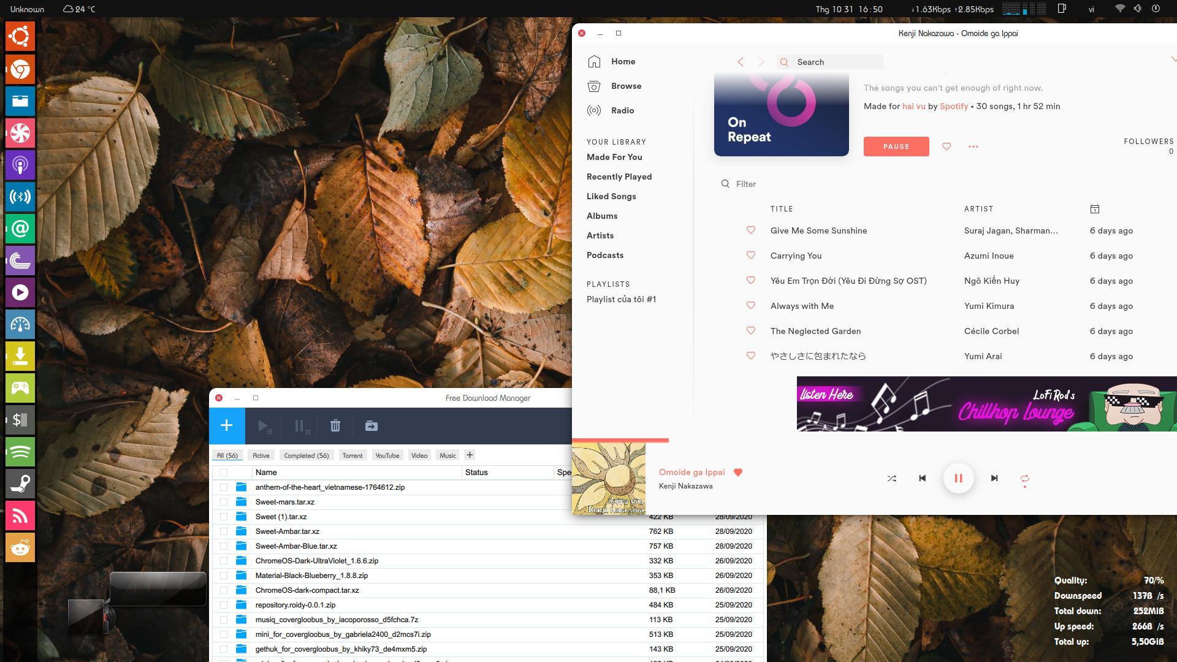Go back in Spotify navigation
The image size is (1177, 662).
pyautogui.click(x=741, y=62)
